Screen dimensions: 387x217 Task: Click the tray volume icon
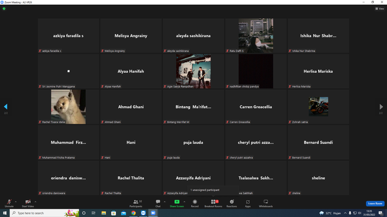[359, 213]
